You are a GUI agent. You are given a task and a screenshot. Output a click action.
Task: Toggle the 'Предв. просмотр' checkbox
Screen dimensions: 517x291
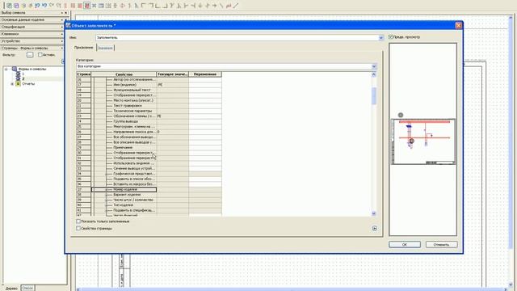391,37
